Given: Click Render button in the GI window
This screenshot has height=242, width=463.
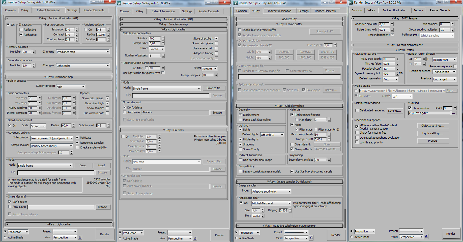Looking at the screenshot, I should (x=104, y=234).
